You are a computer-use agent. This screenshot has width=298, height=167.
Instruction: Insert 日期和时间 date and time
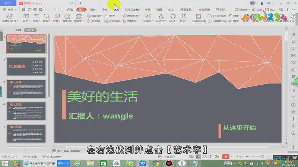(217, 21)
